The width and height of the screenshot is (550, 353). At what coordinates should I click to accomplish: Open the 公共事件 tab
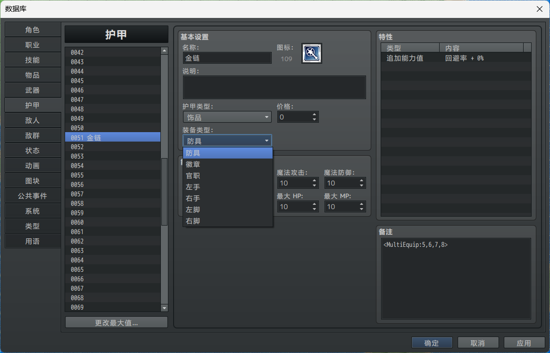(33, 196)
